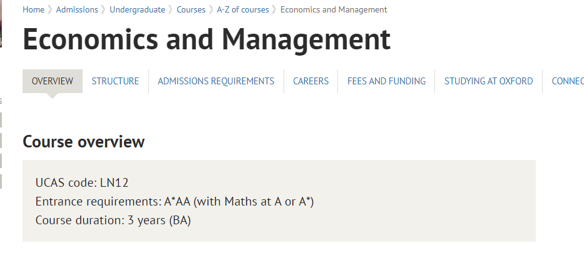Click the partially visible Connec tab

pos(567,81)
